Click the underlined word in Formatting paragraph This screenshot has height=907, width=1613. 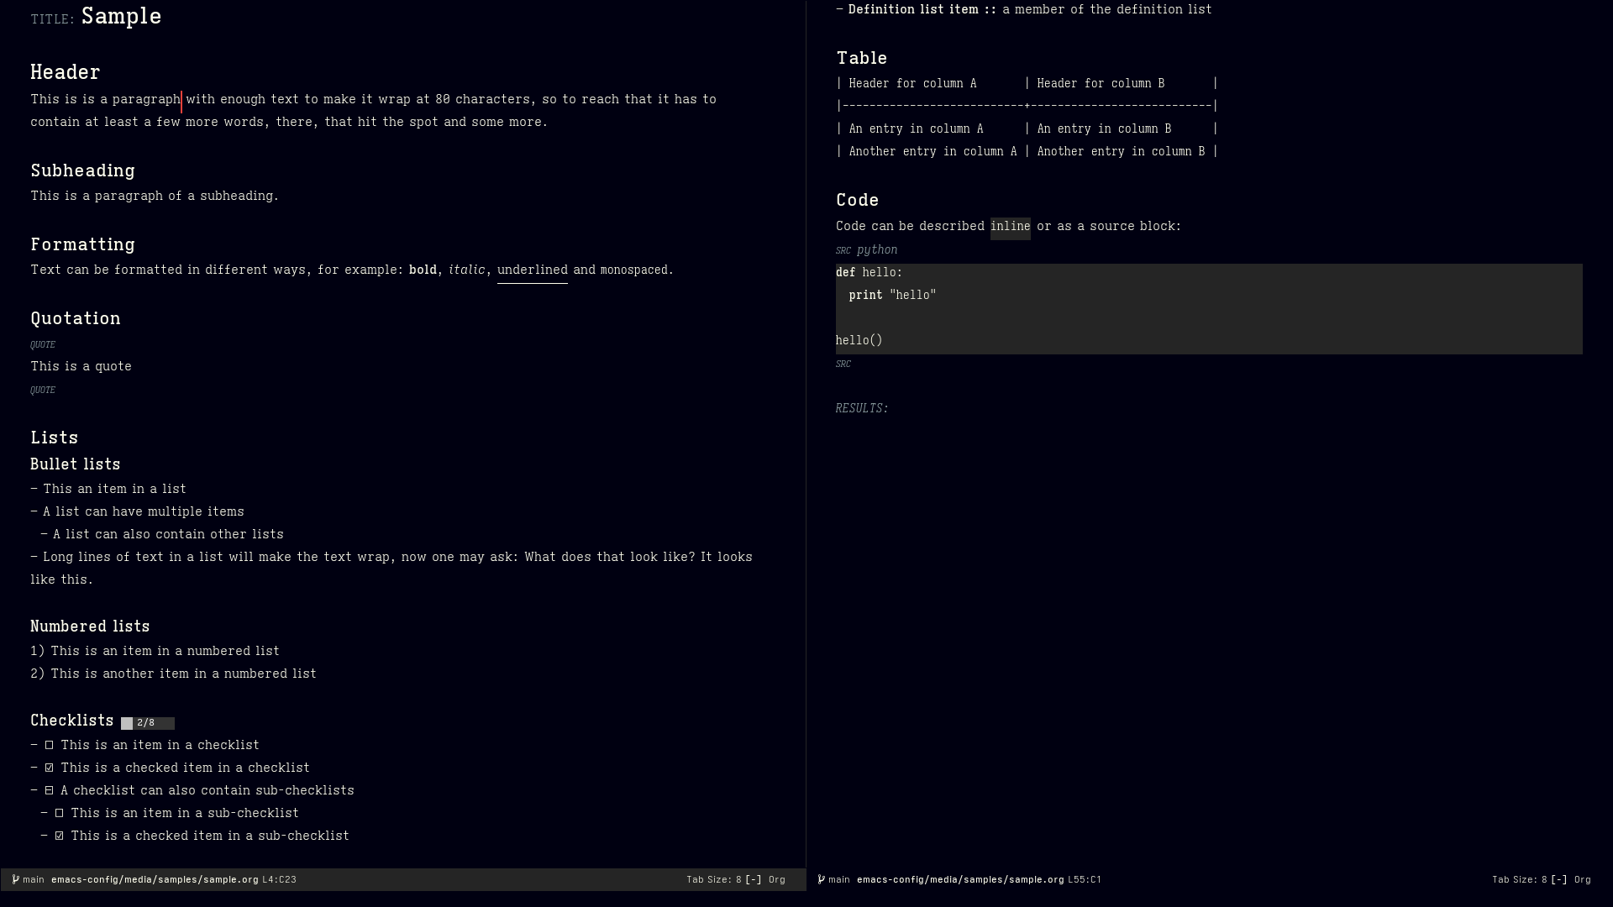(532, 270)
